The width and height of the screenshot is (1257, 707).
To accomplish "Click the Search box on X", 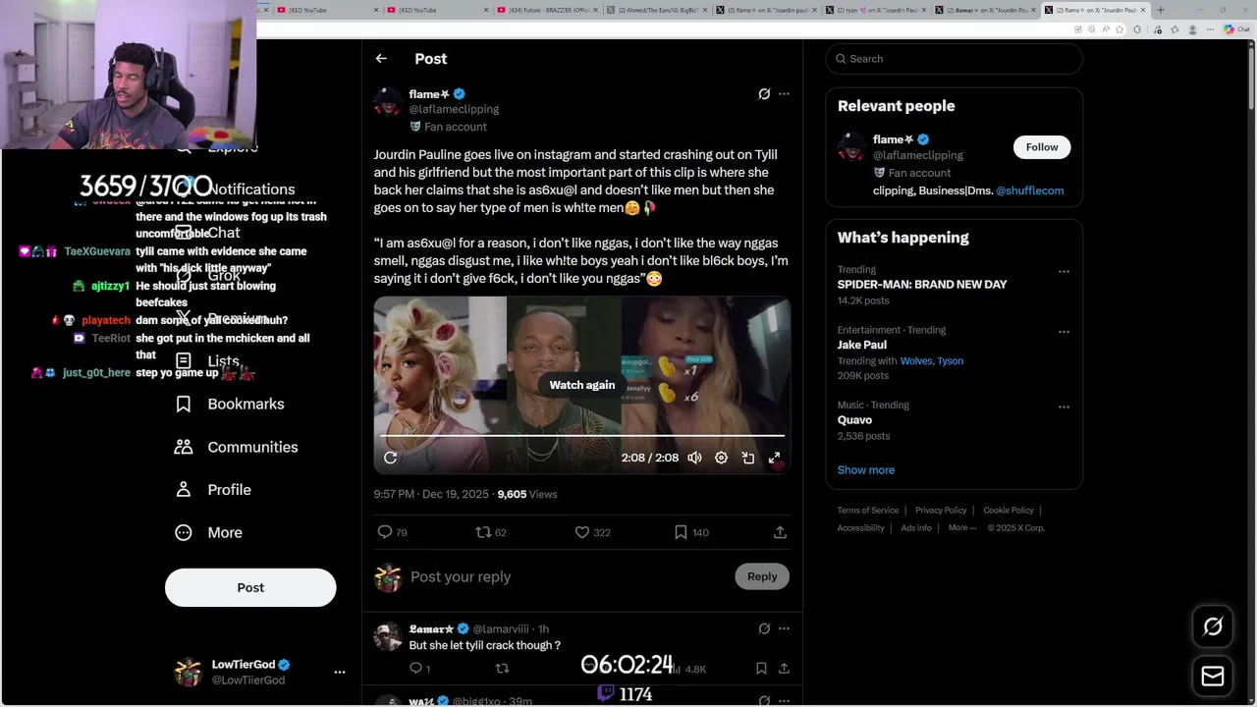I will [954, 59].
